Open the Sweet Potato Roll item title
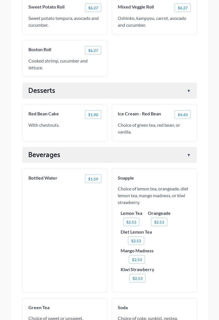This screenshot has width=219, height=320. click(46, 7)
